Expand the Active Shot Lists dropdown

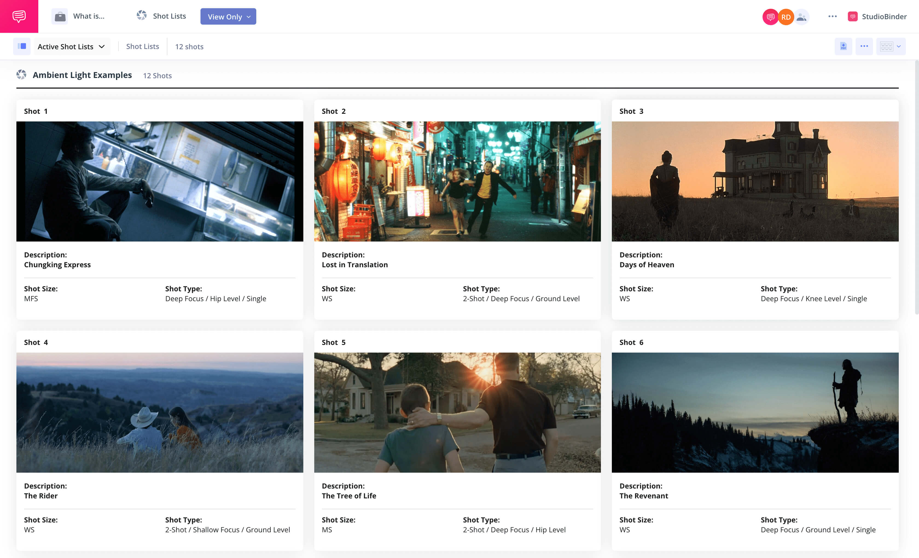pyautogui.click(x=72, y=46)
